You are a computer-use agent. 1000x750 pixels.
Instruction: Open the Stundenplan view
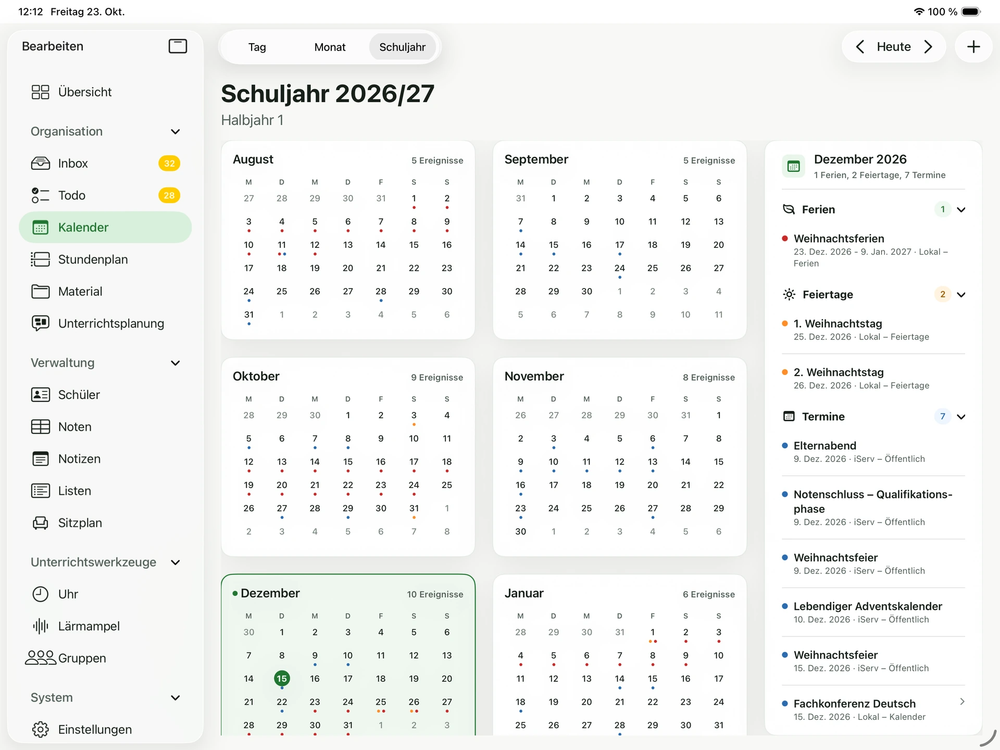(105, 259)
